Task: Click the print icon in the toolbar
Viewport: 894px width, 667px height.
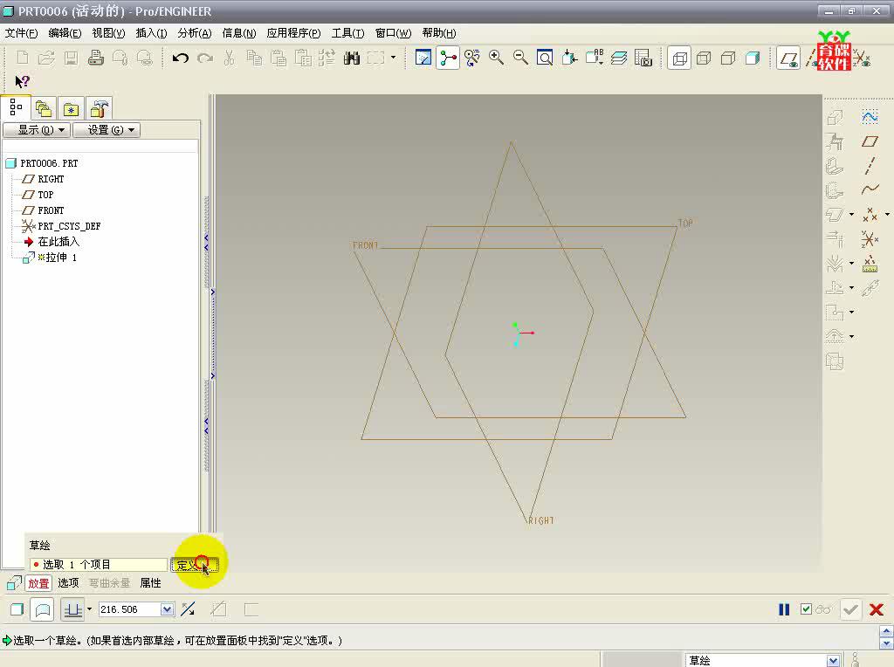Action: pyautogui.click(x=96, y=58)
